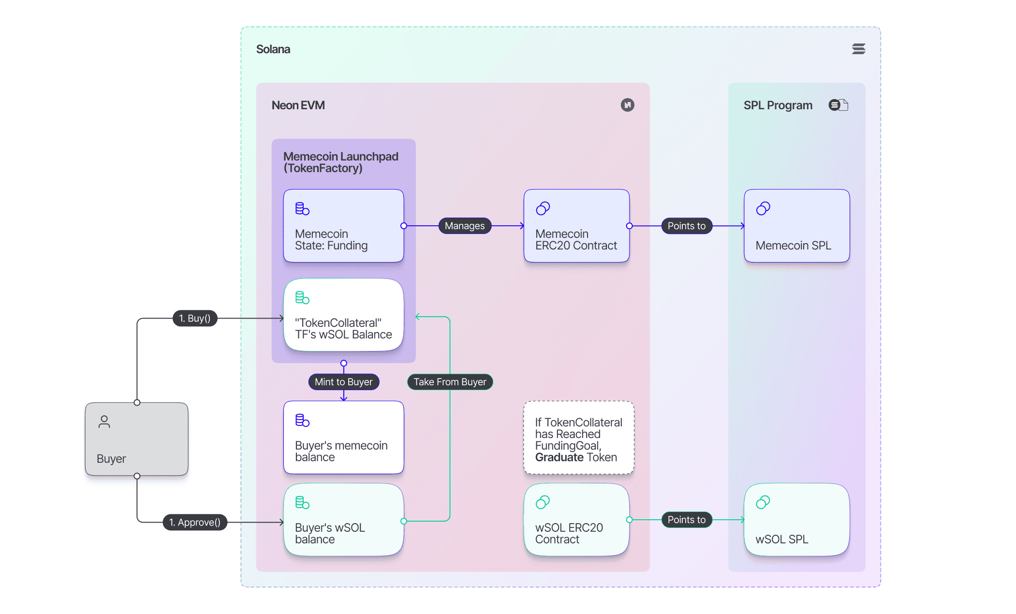Click the database icon in Buyer's wSOL balance
The width and height of the screenshot is (1016, 614).
(x=302, y=502)
